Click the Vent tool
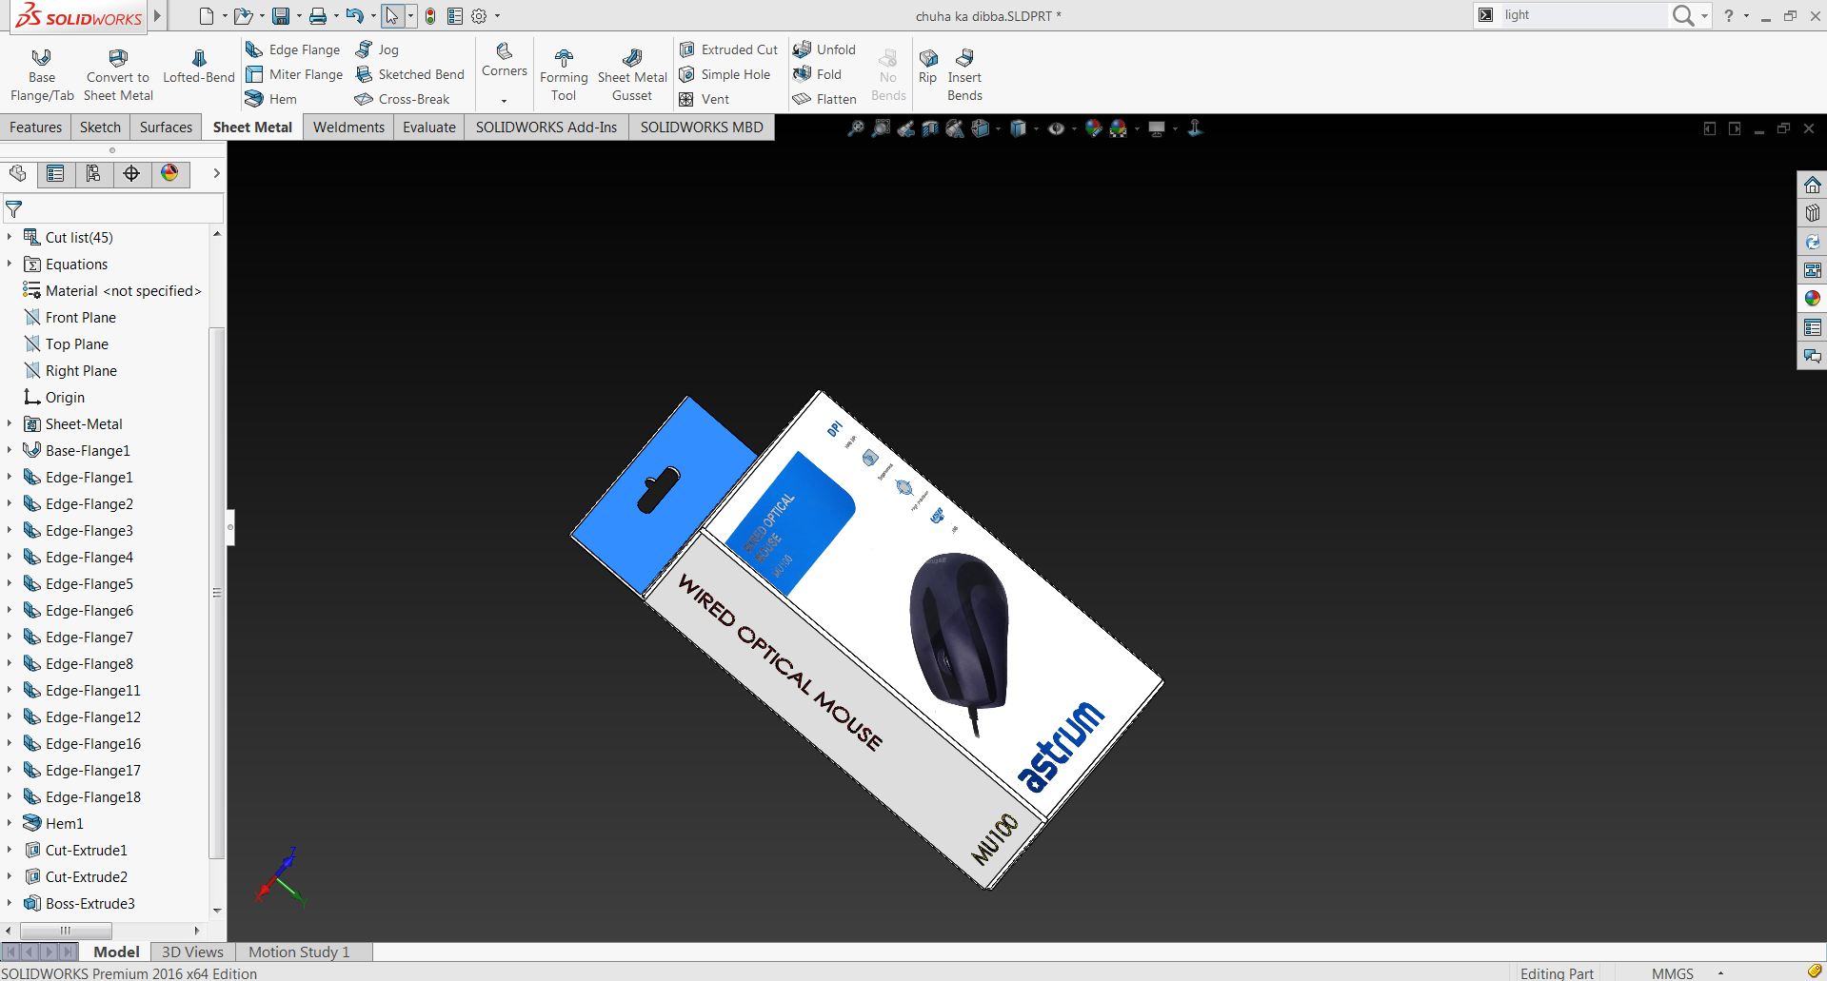Image resolution: width=1827 pixels, height=981 pixels. point(704,99)
